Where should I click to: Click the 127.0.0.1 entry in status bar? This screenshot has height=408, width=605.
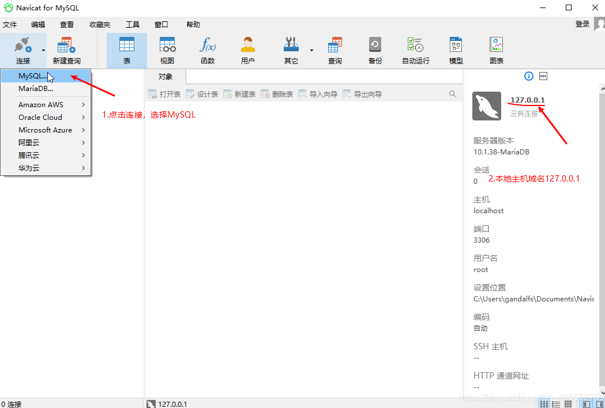[x=167, y=404]
